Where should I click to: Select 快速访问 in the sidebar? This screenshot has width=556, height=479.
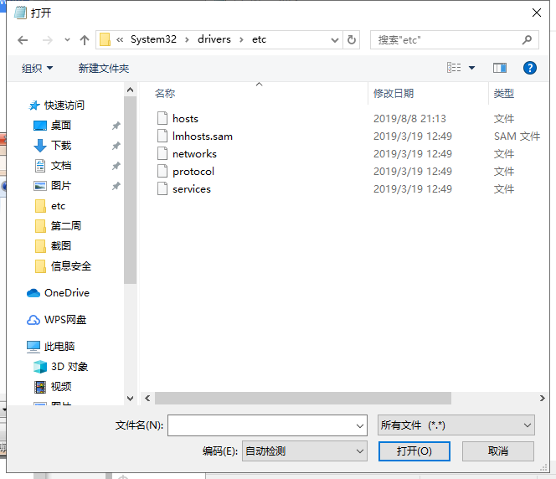64,106
